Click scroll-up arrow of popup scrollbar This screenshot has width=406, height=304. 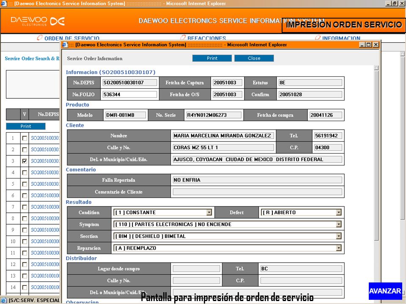376,68
